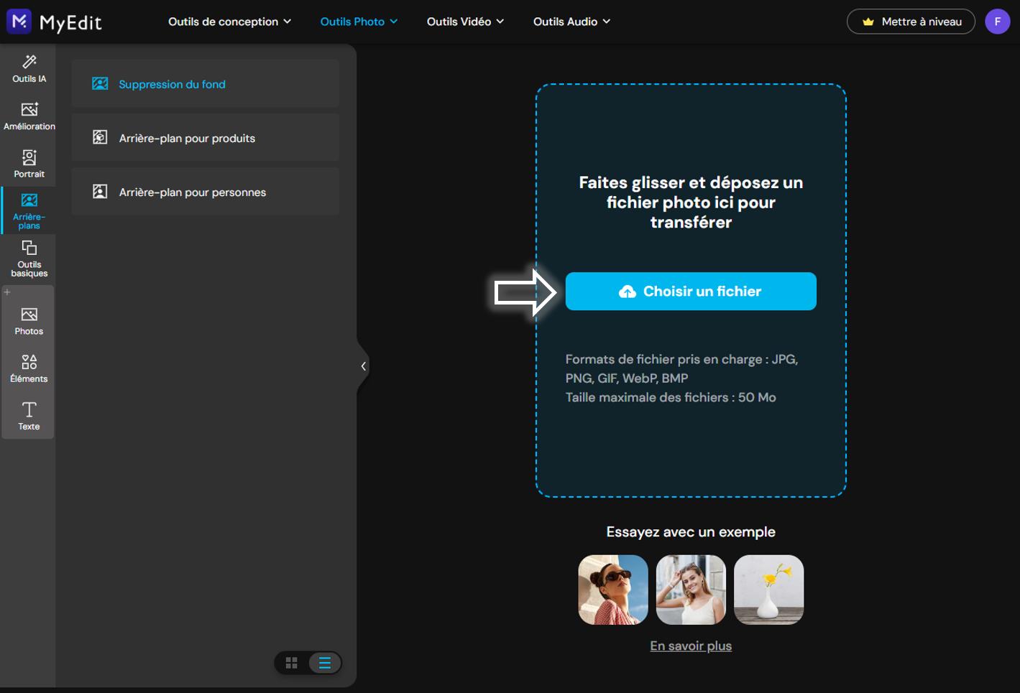Enable list view display mode

(x=324, y=663)
